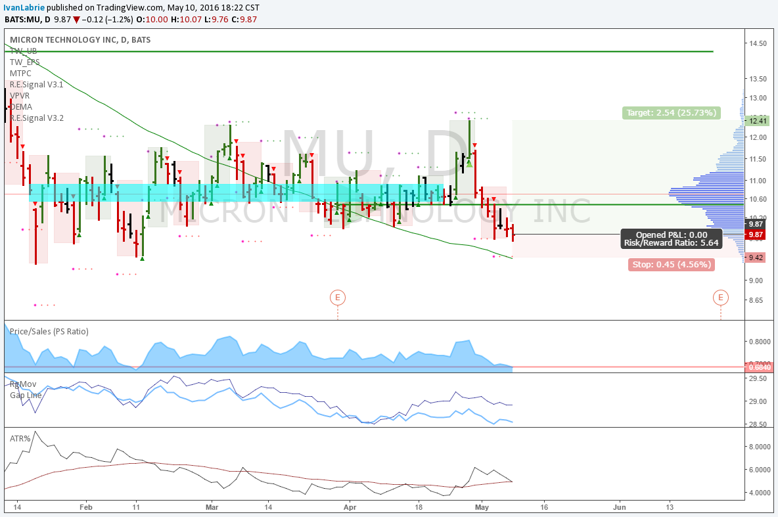Click the IvanLabrie author name
The width and height of the screenshot is (778, 517).
click(x=24, y=7)
